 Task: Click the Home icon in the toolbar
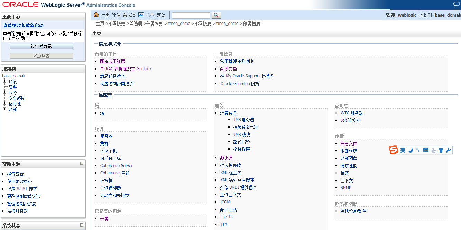point(96,15)
